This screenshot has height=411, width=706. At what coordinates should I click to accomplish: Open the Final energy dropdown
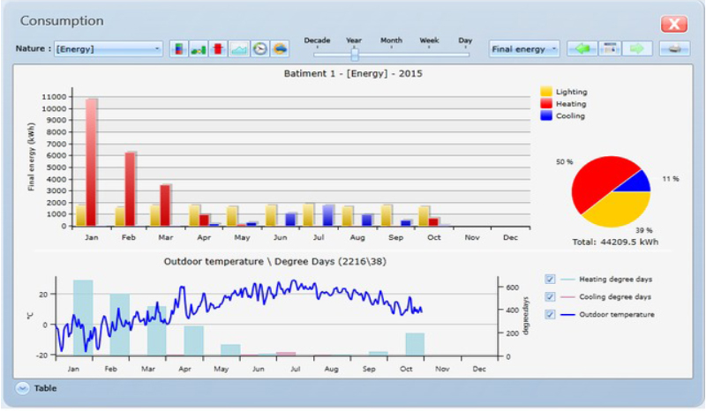click(x=525, y=49)
